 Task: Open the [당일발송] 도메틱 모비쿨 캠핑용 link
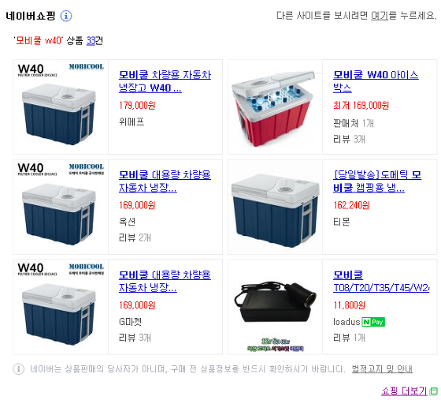pyautogui.click(x=377, y=181)
